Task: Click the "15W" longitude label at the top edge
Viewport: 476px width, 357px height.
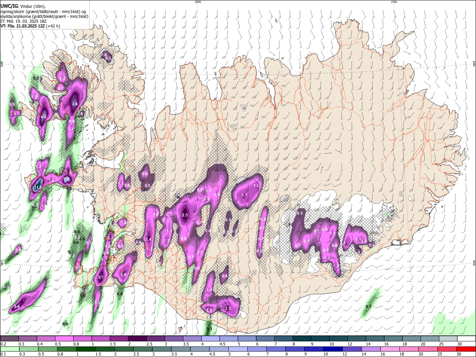Action: 394,2
